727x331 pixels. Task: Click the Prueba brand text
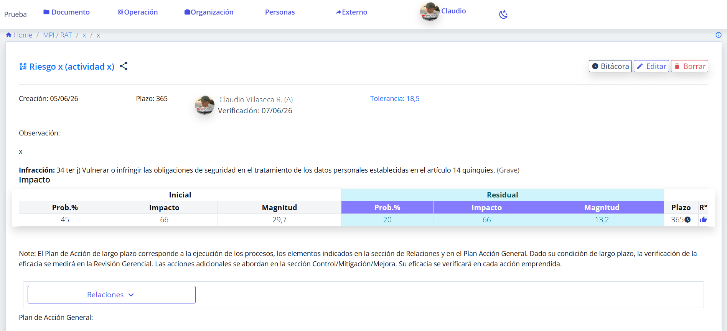coord(15,15)
